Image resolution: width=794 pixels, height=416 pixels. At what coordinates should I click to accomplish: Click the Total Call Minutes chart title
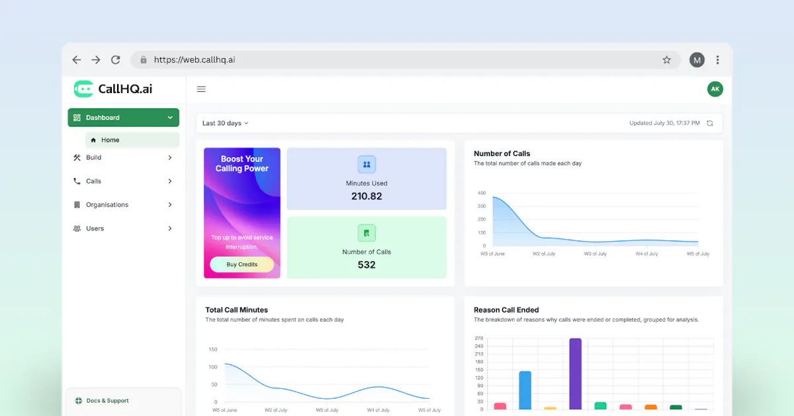tap(236, 310)
